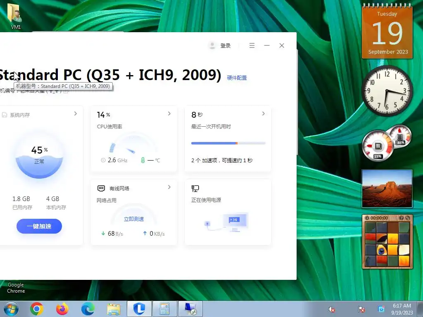Open the Calculator taskbar button

[x=165, y=309]
